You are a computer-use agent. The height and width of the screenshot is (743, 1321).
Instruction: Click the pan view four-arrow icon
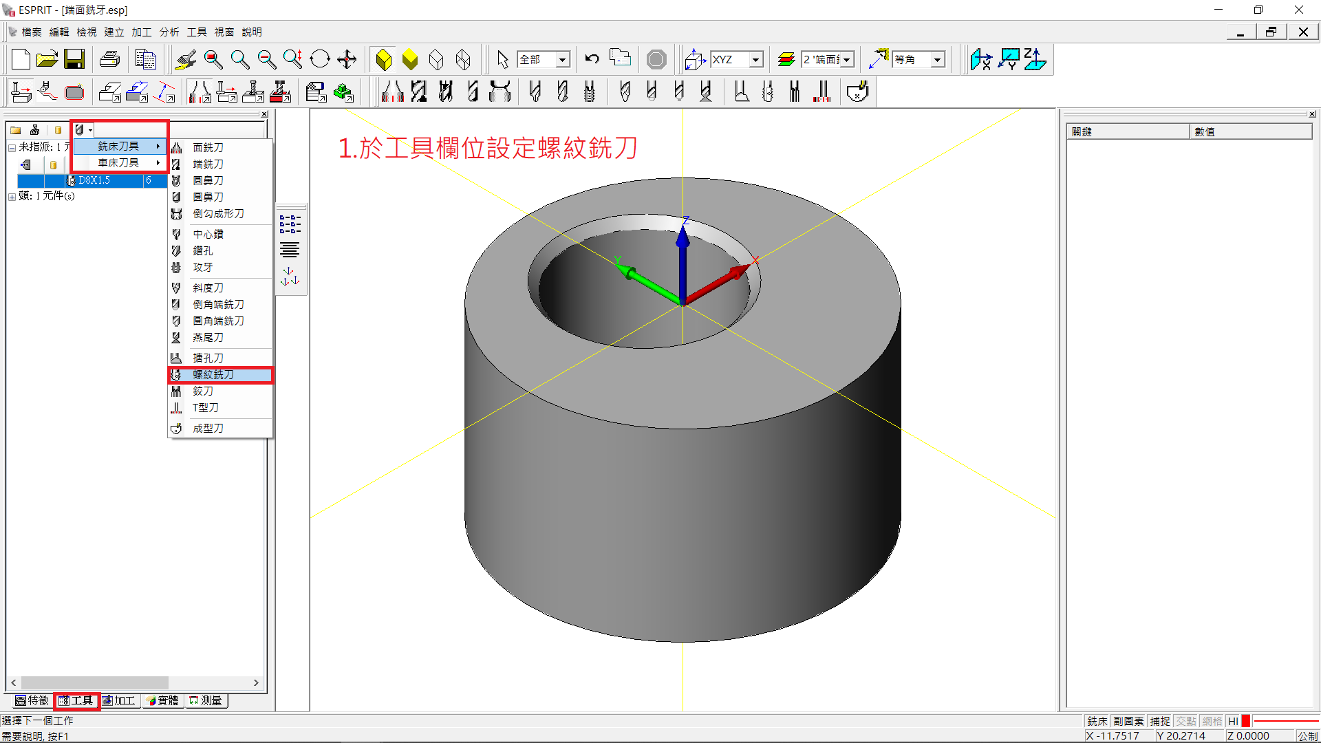click(x=347, y=60)
